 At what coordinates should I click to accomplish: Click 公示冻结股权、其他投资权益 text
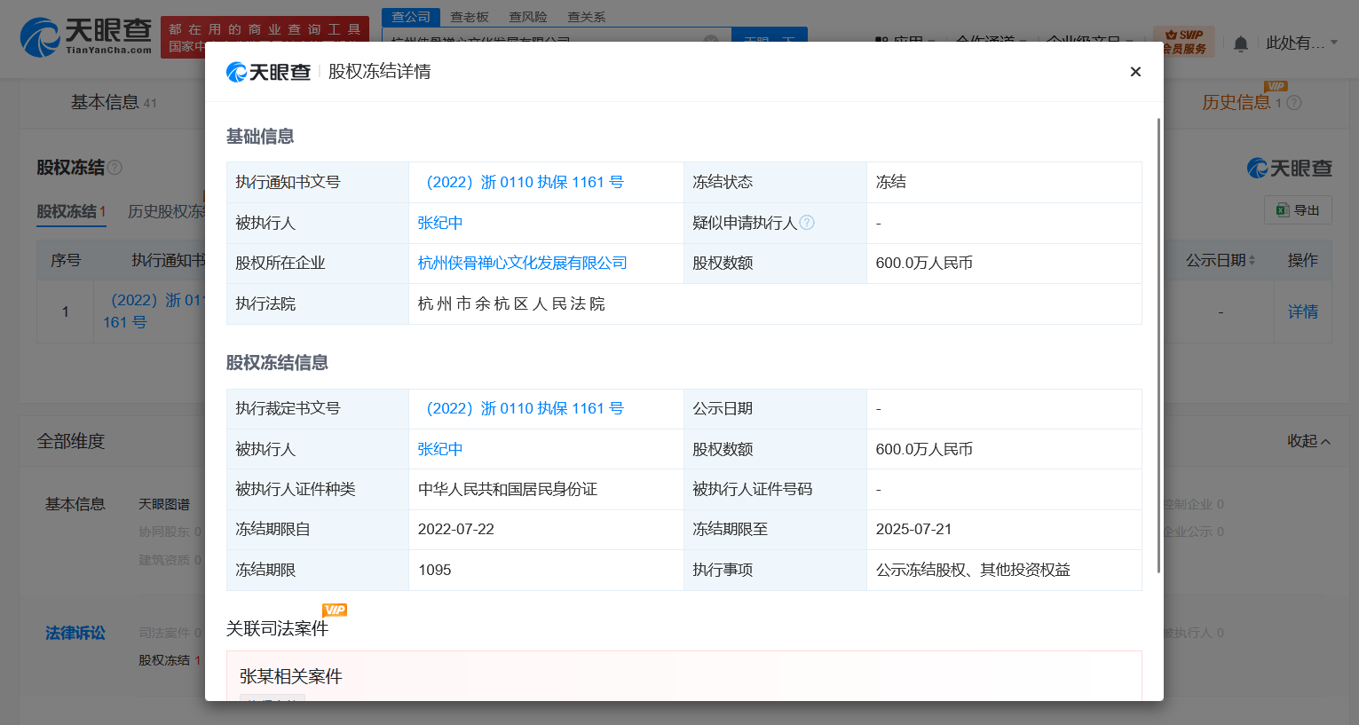pyautogui.click(x=973, y=570)
